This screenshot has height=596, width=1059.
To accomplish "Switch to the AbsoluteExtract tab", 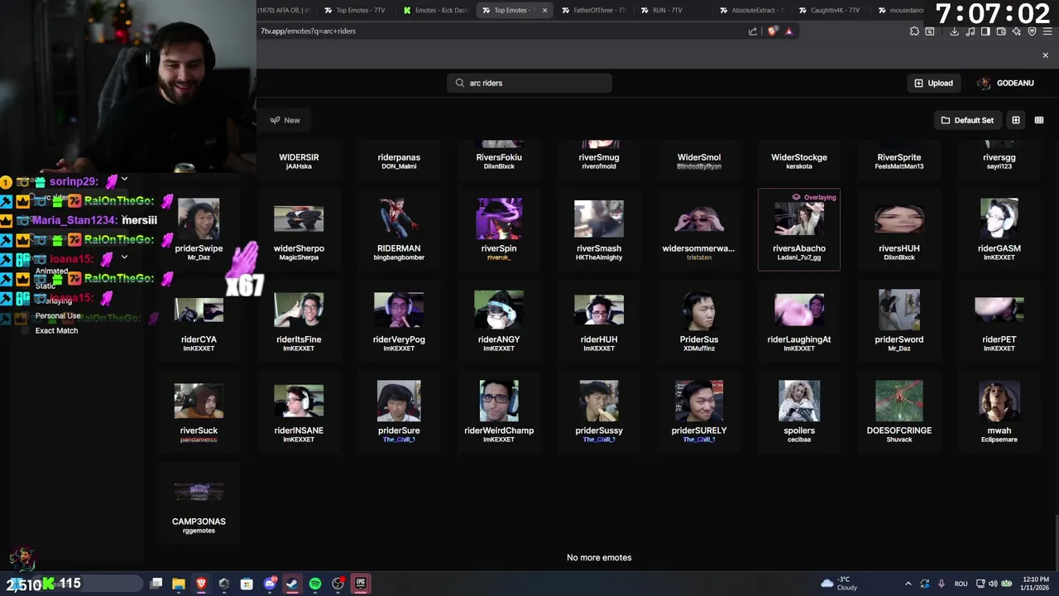I will point(752,10).
